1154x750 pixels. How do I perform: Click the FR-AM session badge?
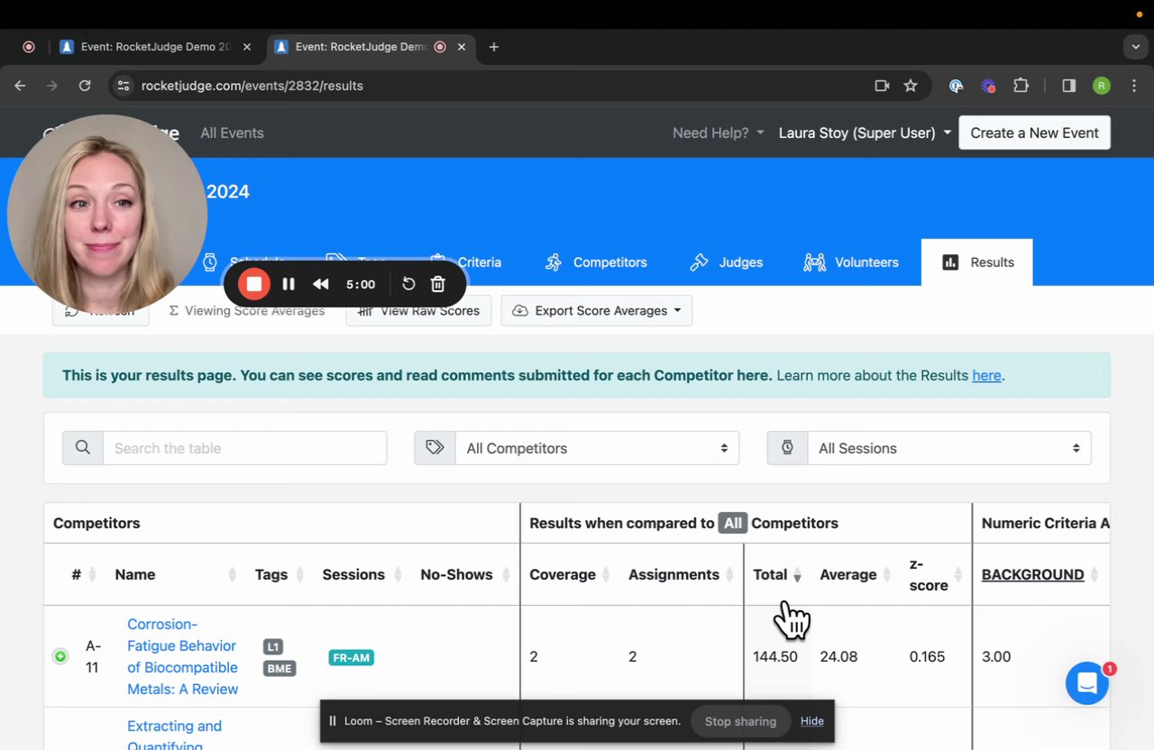[351, 657]
